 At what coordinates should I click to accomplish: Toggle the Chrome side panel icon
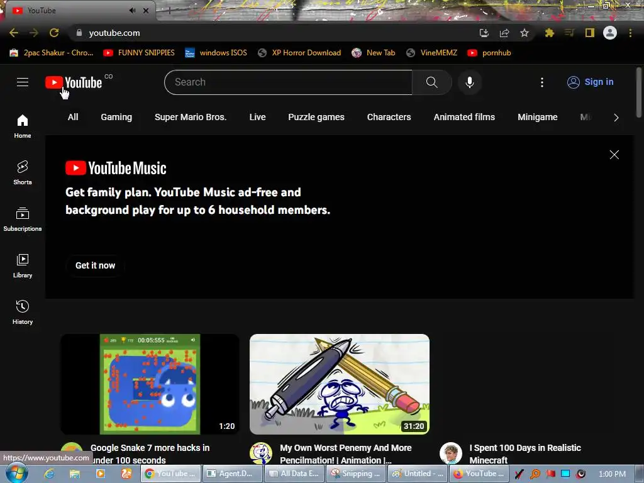point(590,33)
